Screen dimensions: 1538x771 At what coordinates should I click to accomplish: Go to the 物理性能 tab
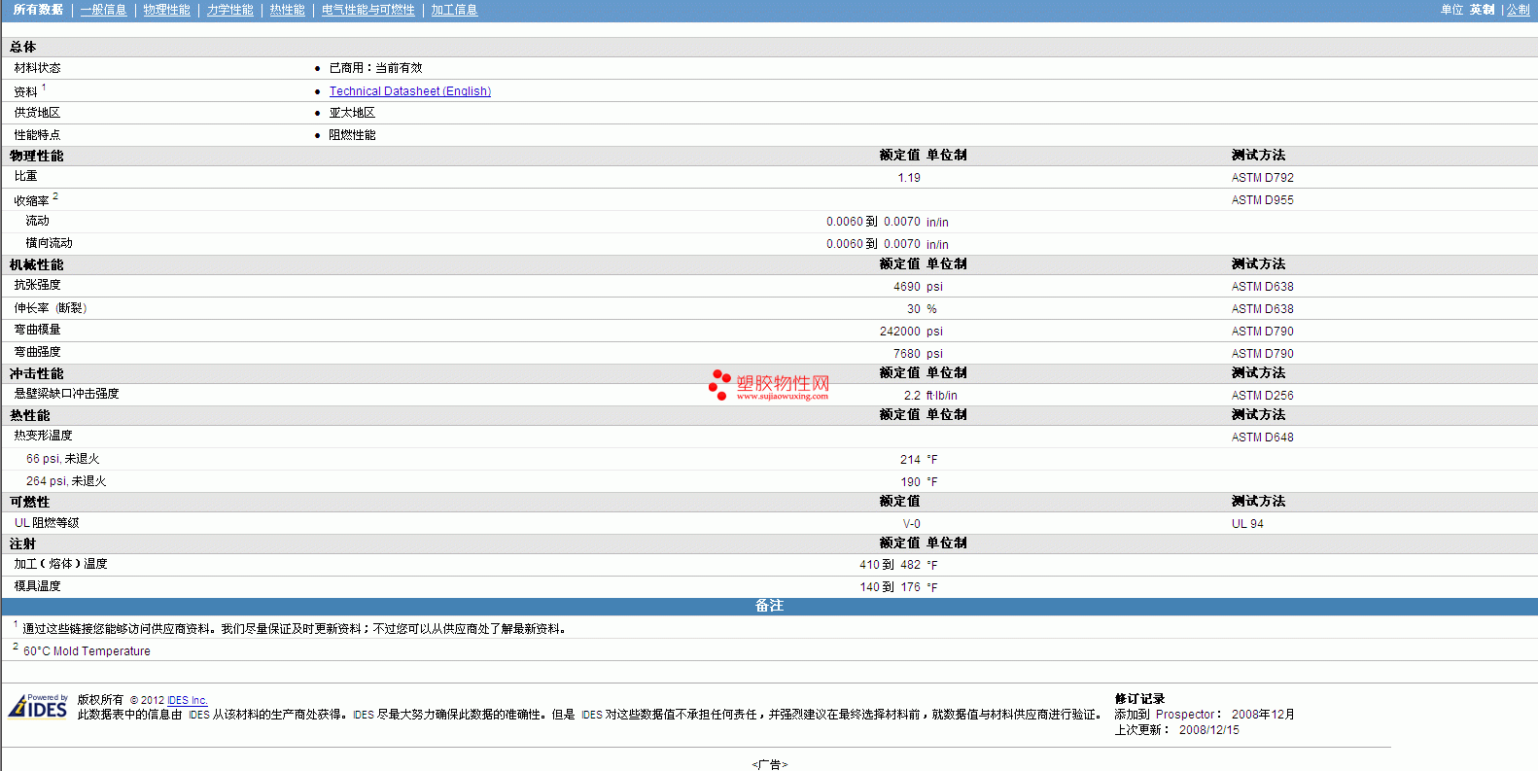pos(166,10)
